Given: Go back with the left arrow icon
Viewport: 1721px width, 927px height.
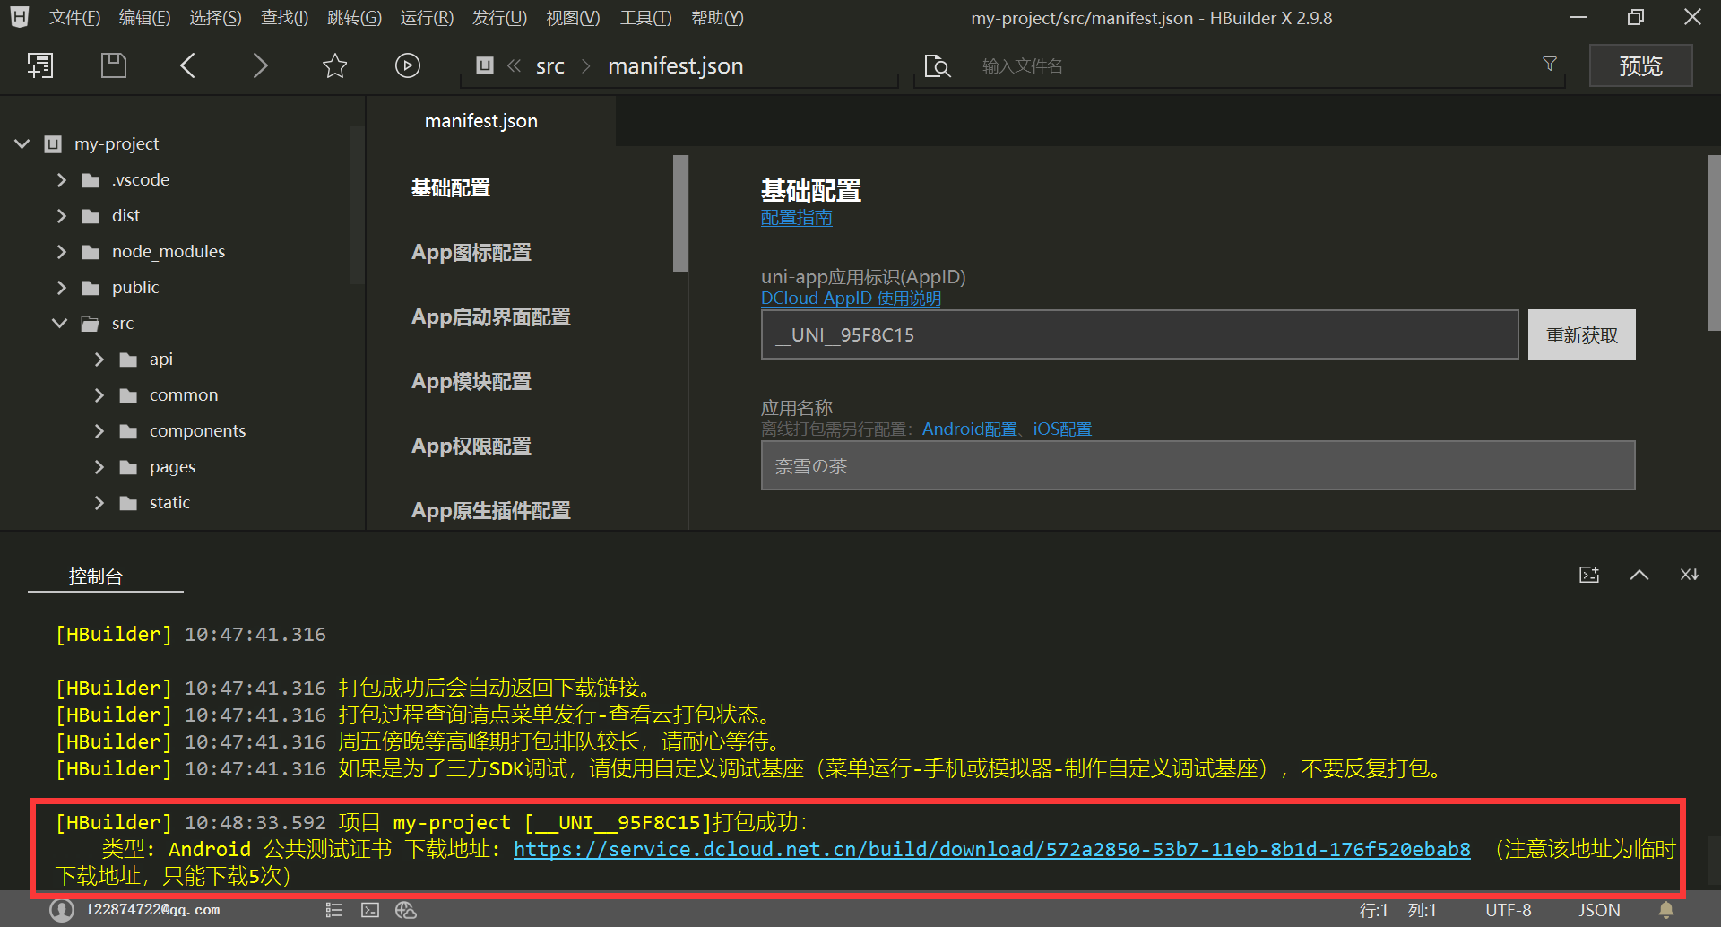Looking at the screenshot, I should pos(187,65).
